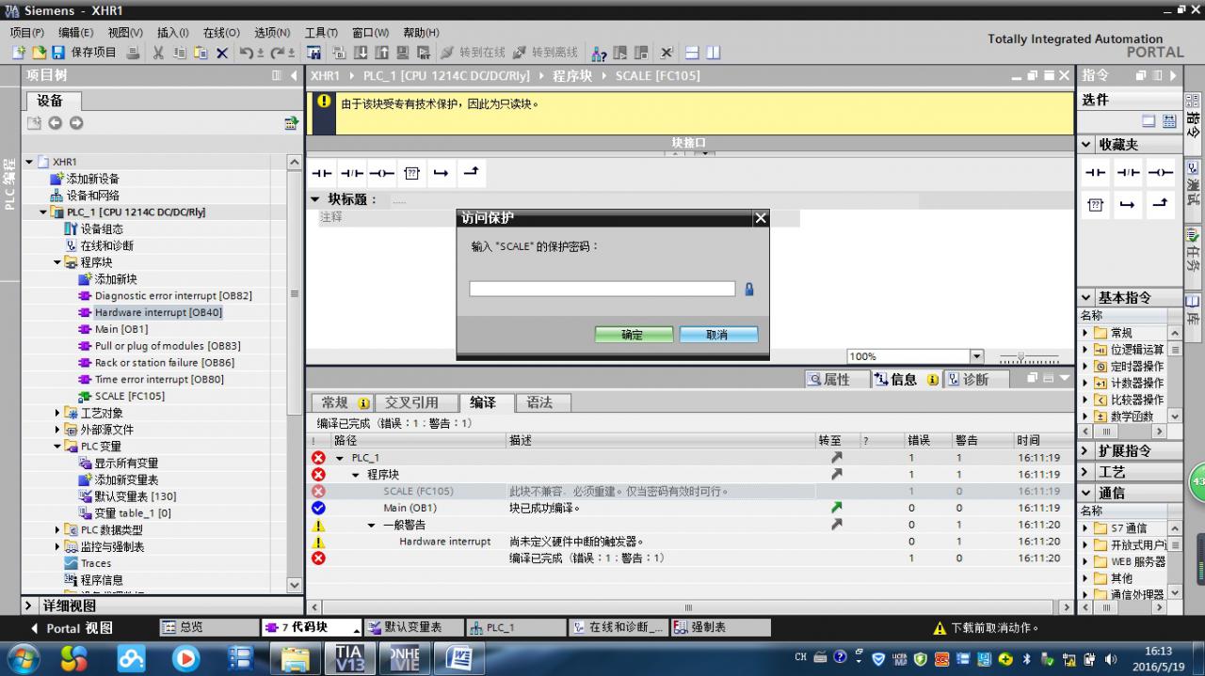Insert normally closed contact in editor toolbar
1205x676 pixels.
tap(352, 173)
